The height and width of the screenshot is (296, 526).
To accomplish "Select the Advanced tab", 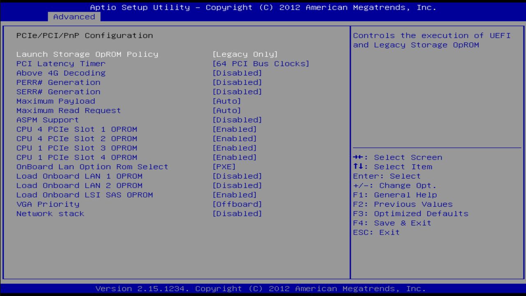I will [x=74, y=17].
